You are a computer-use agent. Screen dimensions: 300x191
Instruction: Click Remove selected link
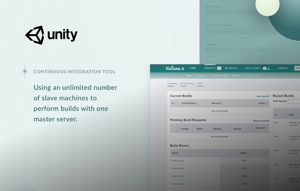click(x=261, y=121)
